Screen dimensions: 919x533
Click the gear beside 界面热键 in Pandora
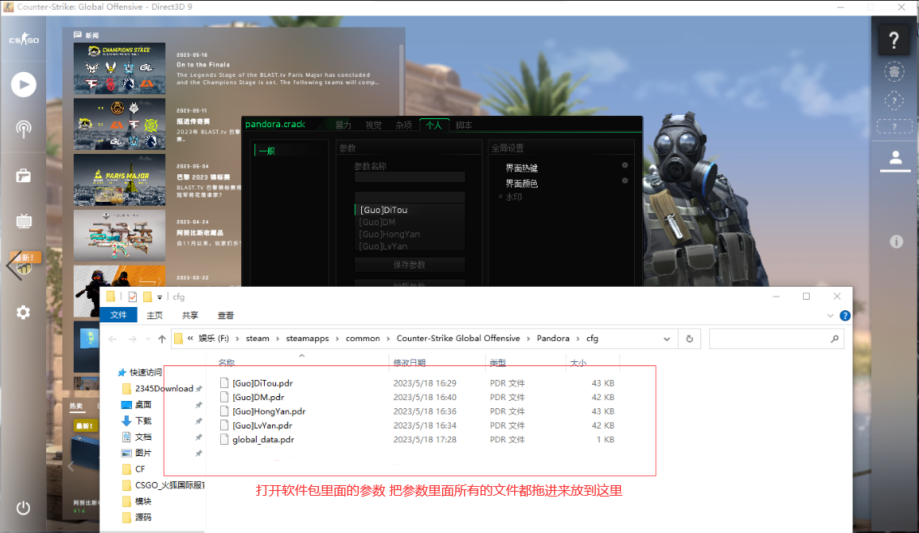tap(625, 166)
